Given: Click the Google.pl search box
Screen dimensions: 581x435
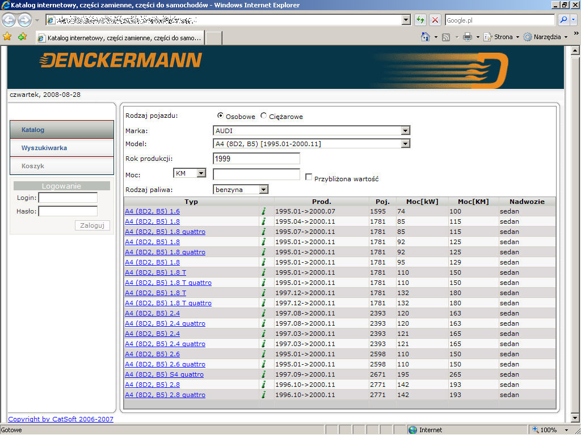Looking at the screenshot, I should click(500, 20).
